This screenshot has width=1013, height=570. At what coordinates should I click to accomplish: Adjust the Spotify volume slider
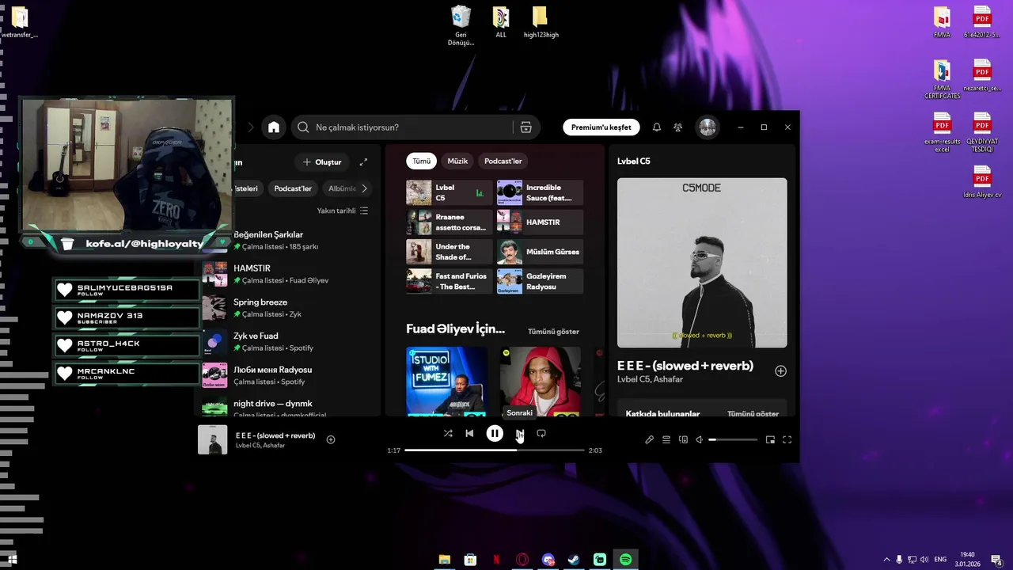[x=733, y=439]
